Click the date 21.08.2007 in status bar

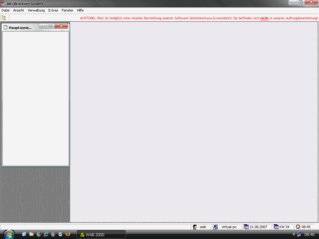click(258, 227)
